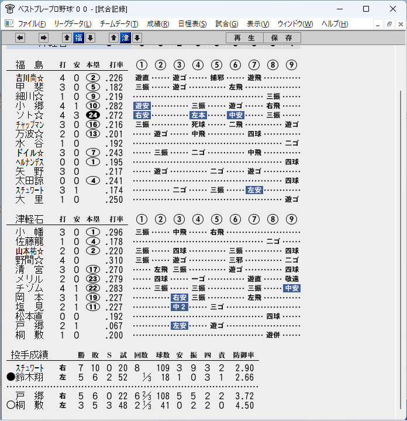The height and width of the screenshot is (421, 407).
Task: Click player name 野間☆
Action: tap(30, 260)
